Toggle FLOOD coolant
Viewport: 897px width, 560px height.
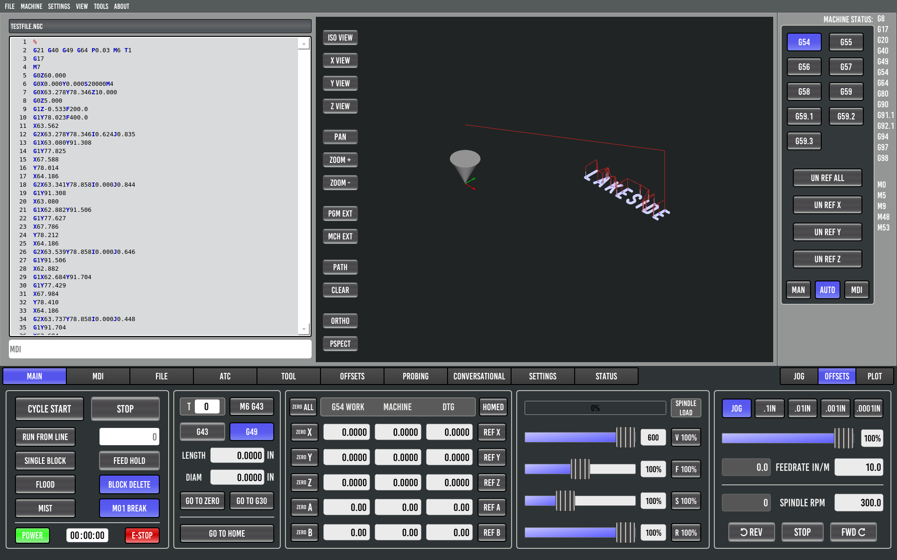45,485
